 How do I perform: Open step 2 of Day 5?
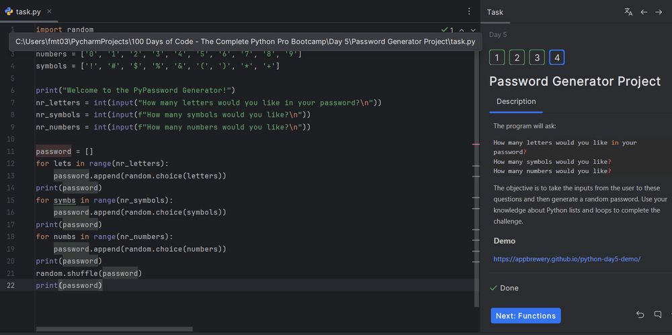tap(517, 58)
